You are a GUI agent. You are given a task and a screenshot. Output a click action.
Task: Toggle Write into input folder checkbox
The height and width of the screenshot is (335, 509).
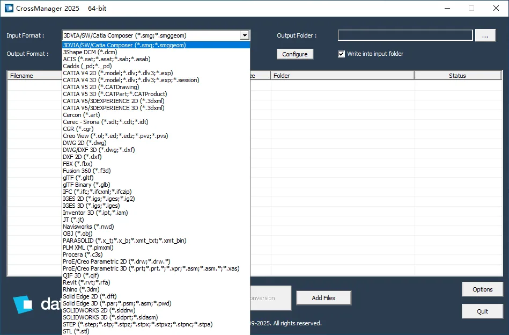(x=341, y=54)
